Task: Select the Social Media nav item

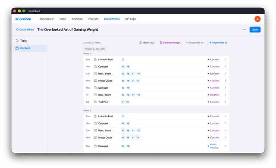Action: (x=112, y=19)
